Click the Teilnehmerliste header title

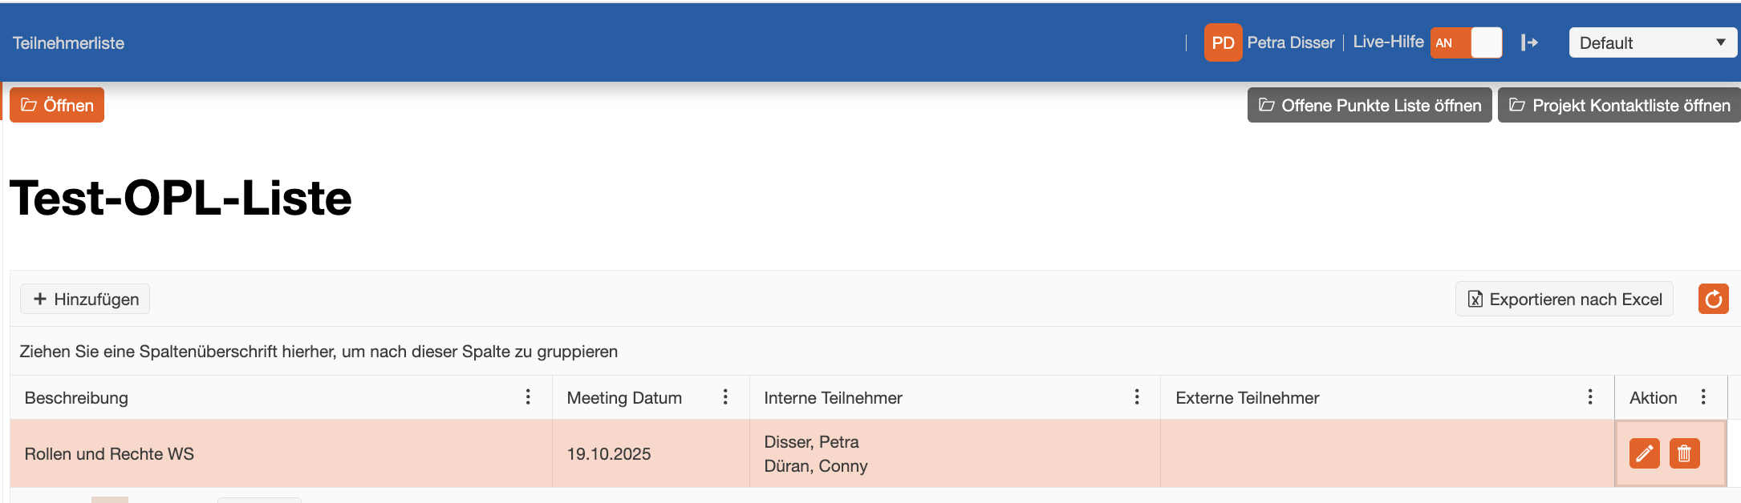tap(68, 43)
